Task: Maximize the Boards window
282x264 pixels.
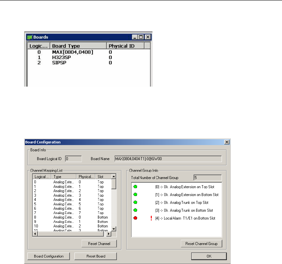Action: click(141, 37)
